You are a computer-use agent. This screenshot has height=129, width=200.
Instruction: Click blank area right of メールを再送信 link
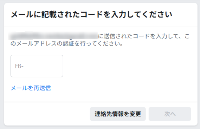[x=121, y=88]
